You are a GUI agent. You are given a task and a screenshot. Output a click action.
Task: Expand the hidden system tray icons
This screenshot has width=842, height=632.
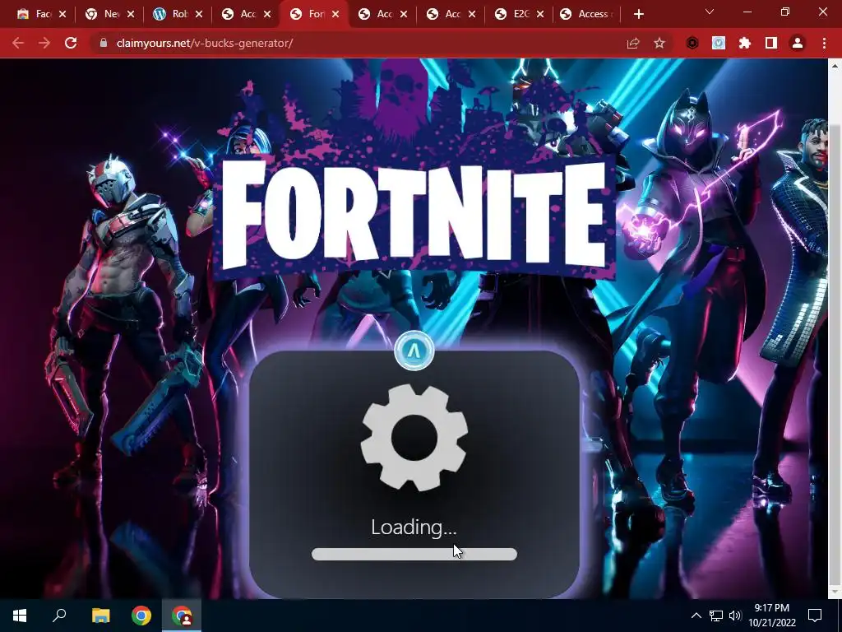[696, 616]
